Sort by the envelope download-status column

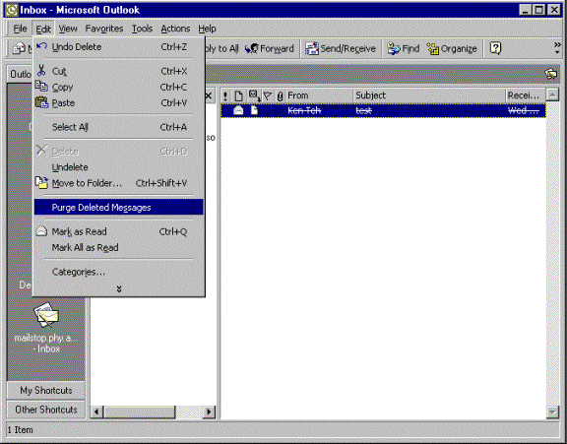(x=254, y=95)
